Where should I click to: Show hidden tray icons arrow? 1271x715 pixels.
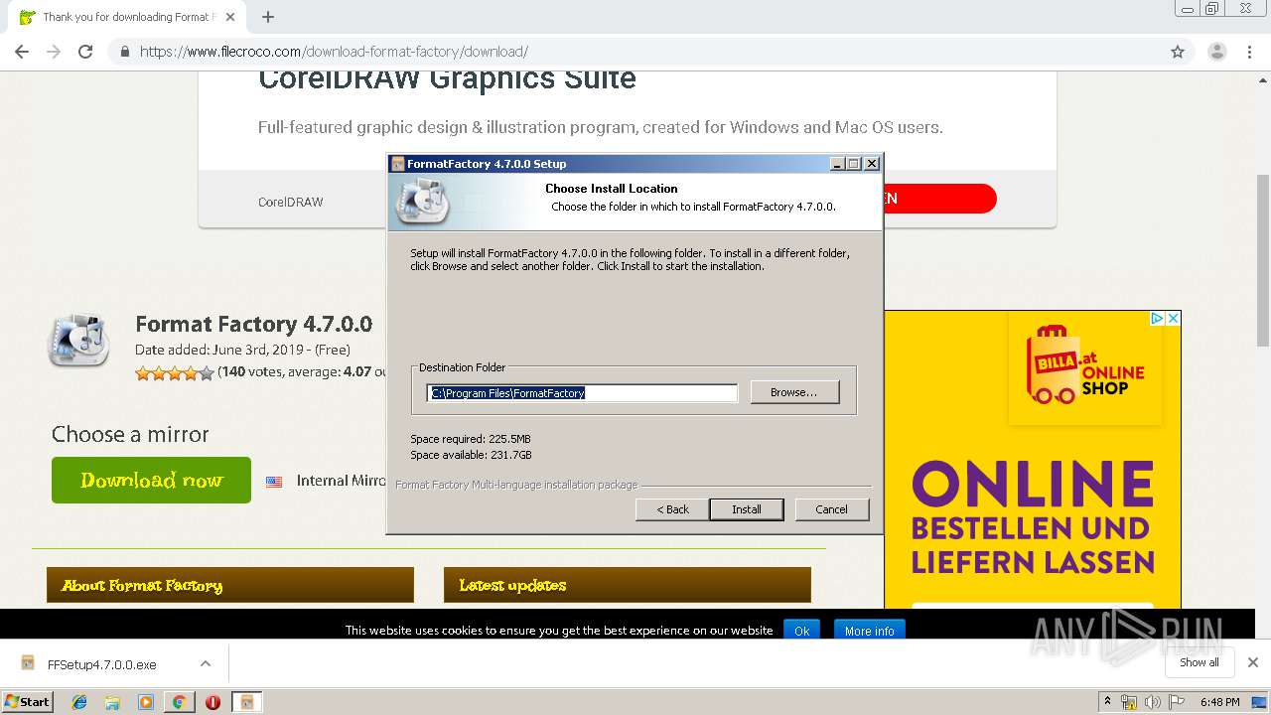point(1108,702)
